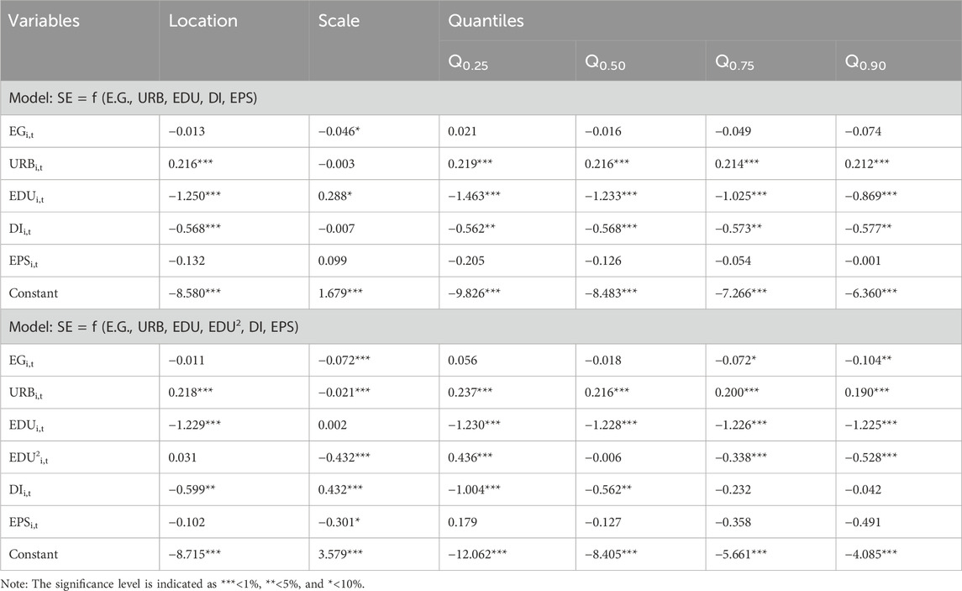
Task: Click the Scale value 0.099
Action: pos(333,261)
